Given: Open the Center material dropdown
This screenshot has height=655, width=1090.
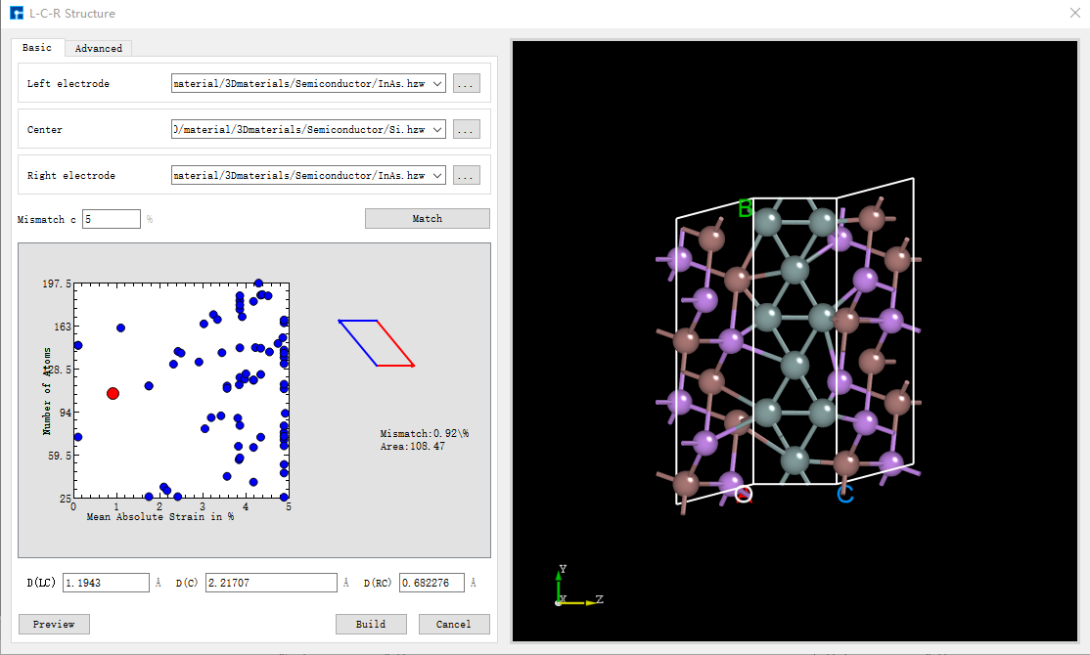Looking at the screenshot, I should (437, 130).
